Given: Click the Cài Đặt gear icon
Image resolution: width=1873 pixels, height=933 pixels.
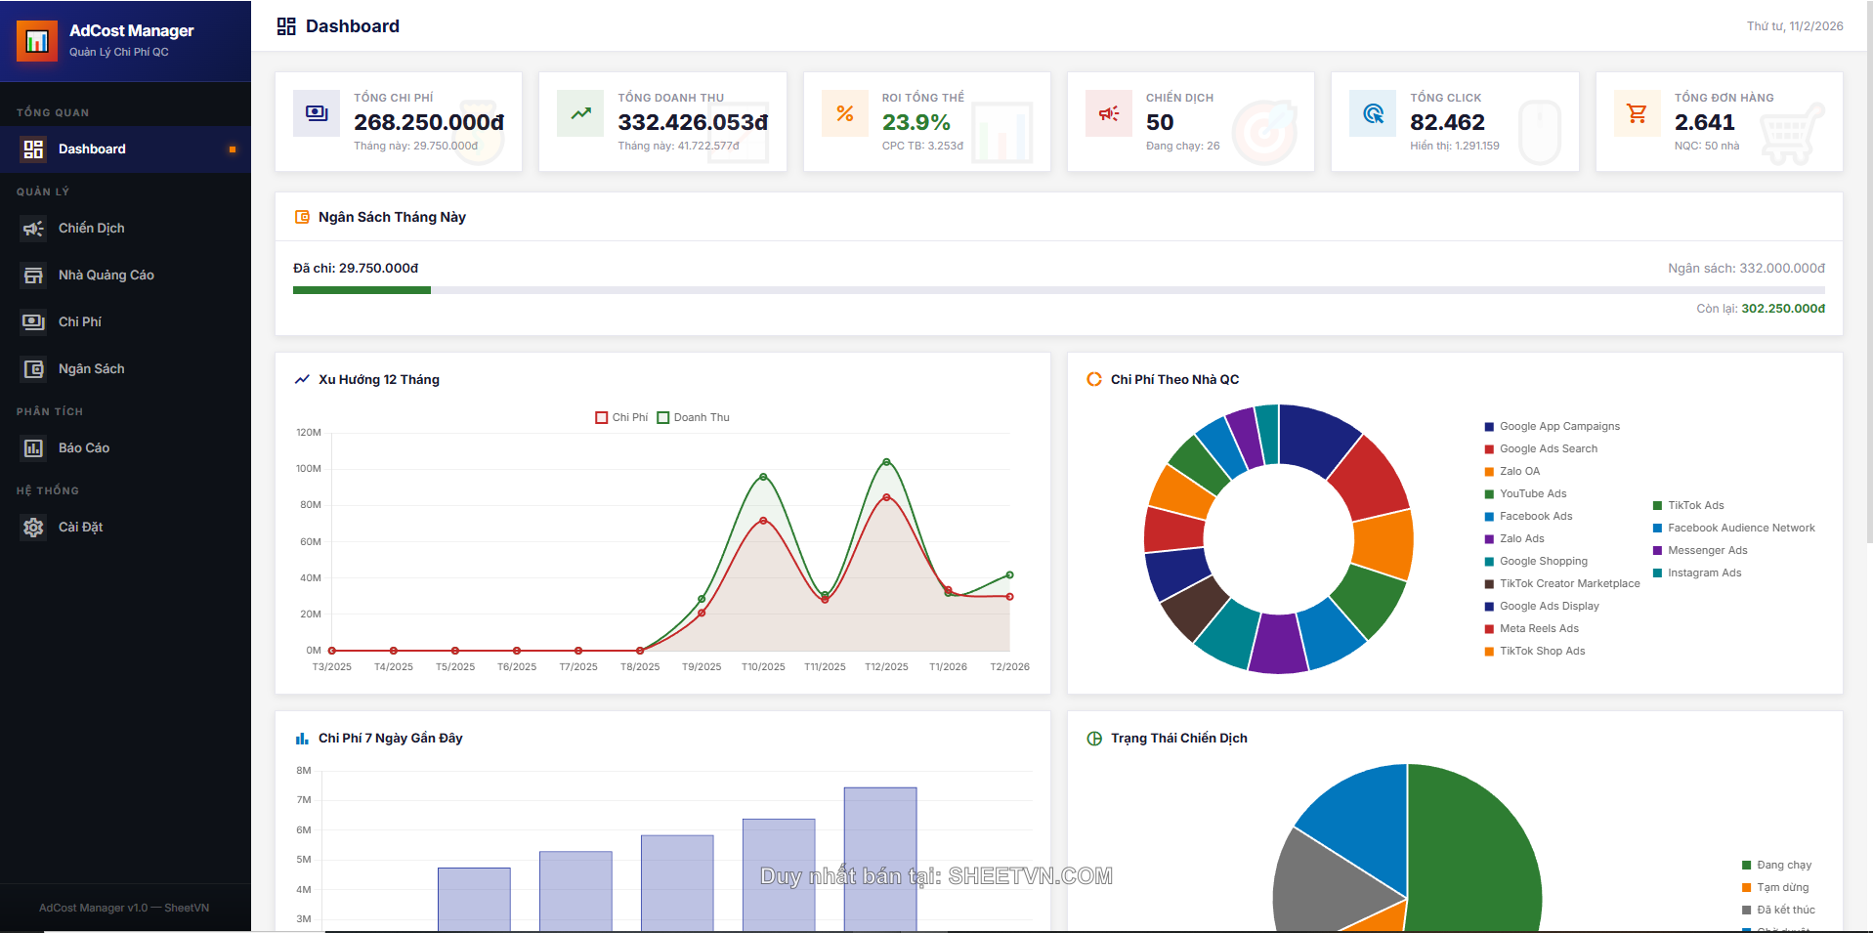Looking at the screenshot, I should pos(33,528).
